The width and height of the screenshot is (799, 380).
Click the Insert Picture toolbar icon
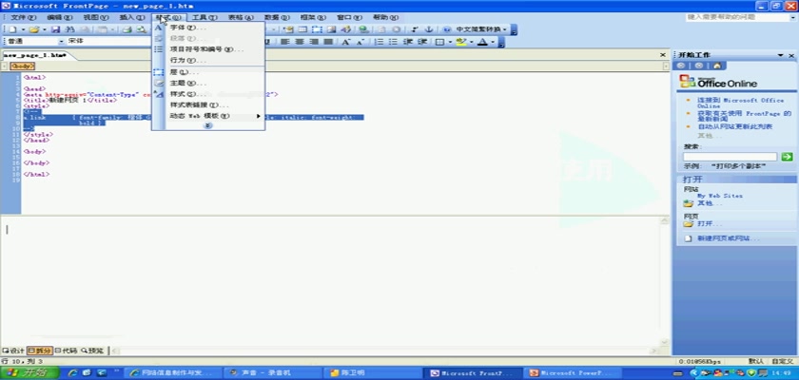tap(331, 29)
